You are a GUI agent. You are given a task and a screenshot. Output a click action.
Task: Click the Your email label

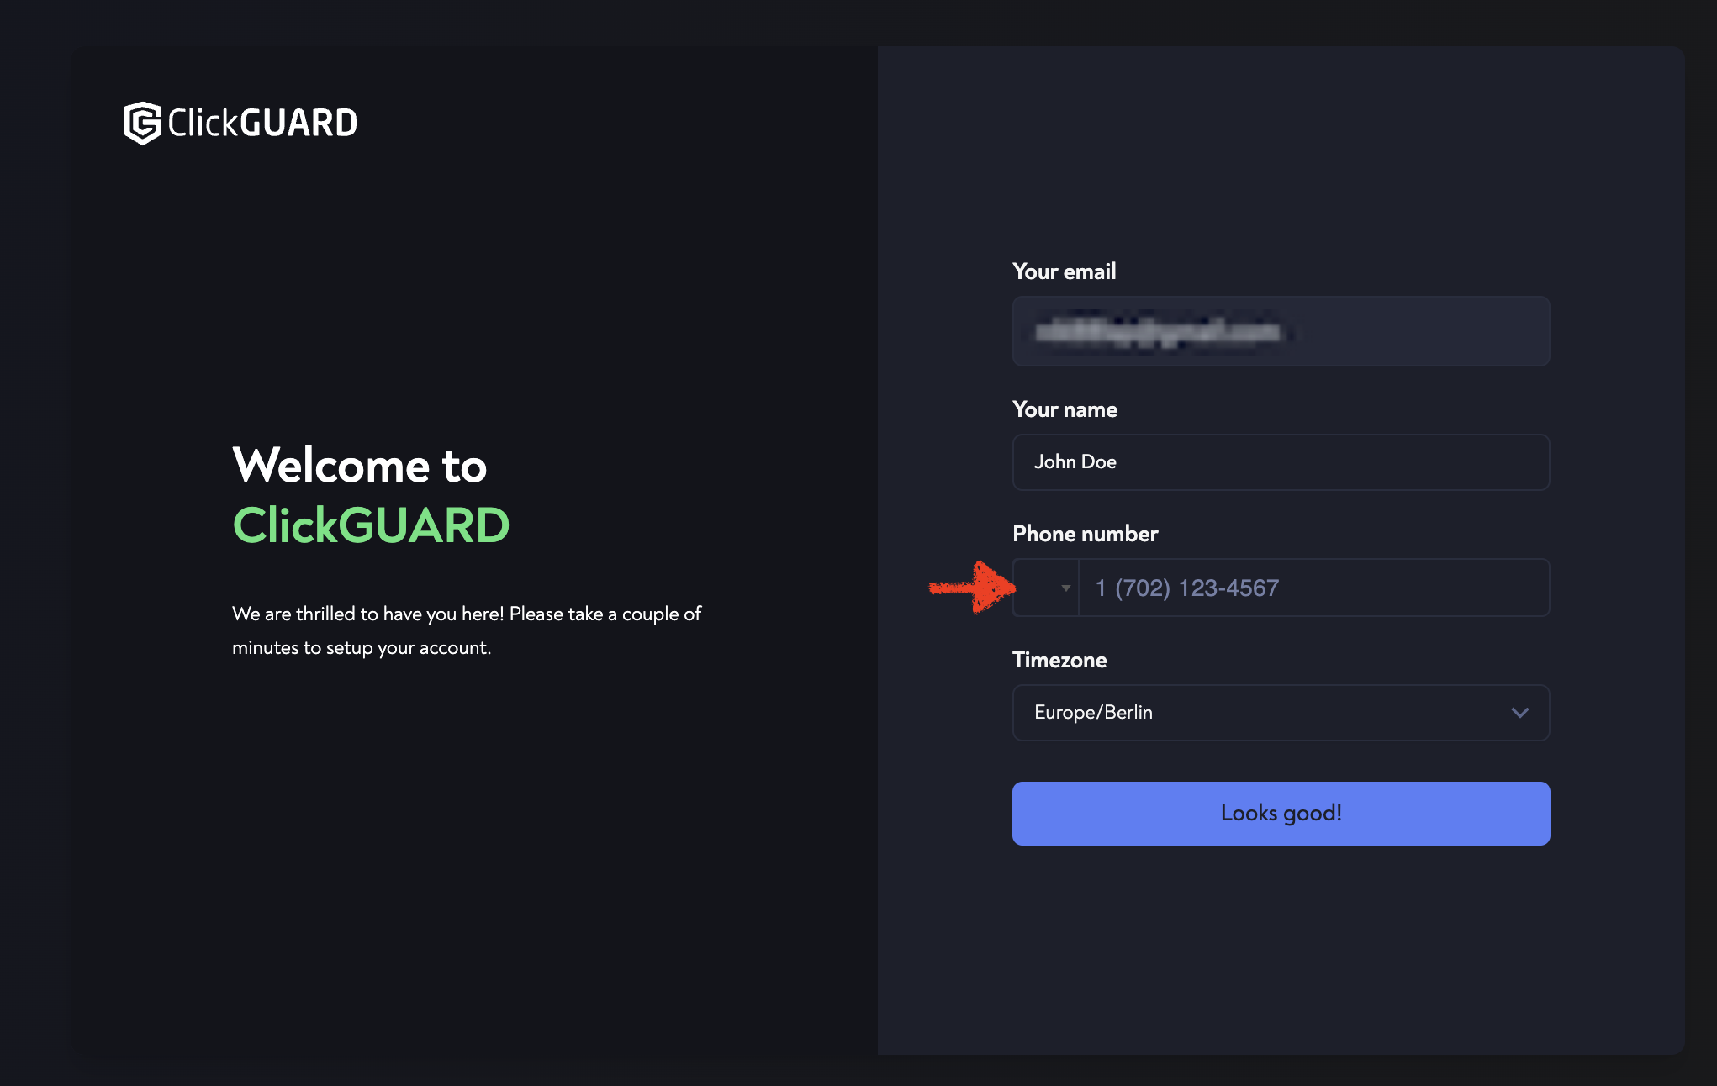[1064, 271]
